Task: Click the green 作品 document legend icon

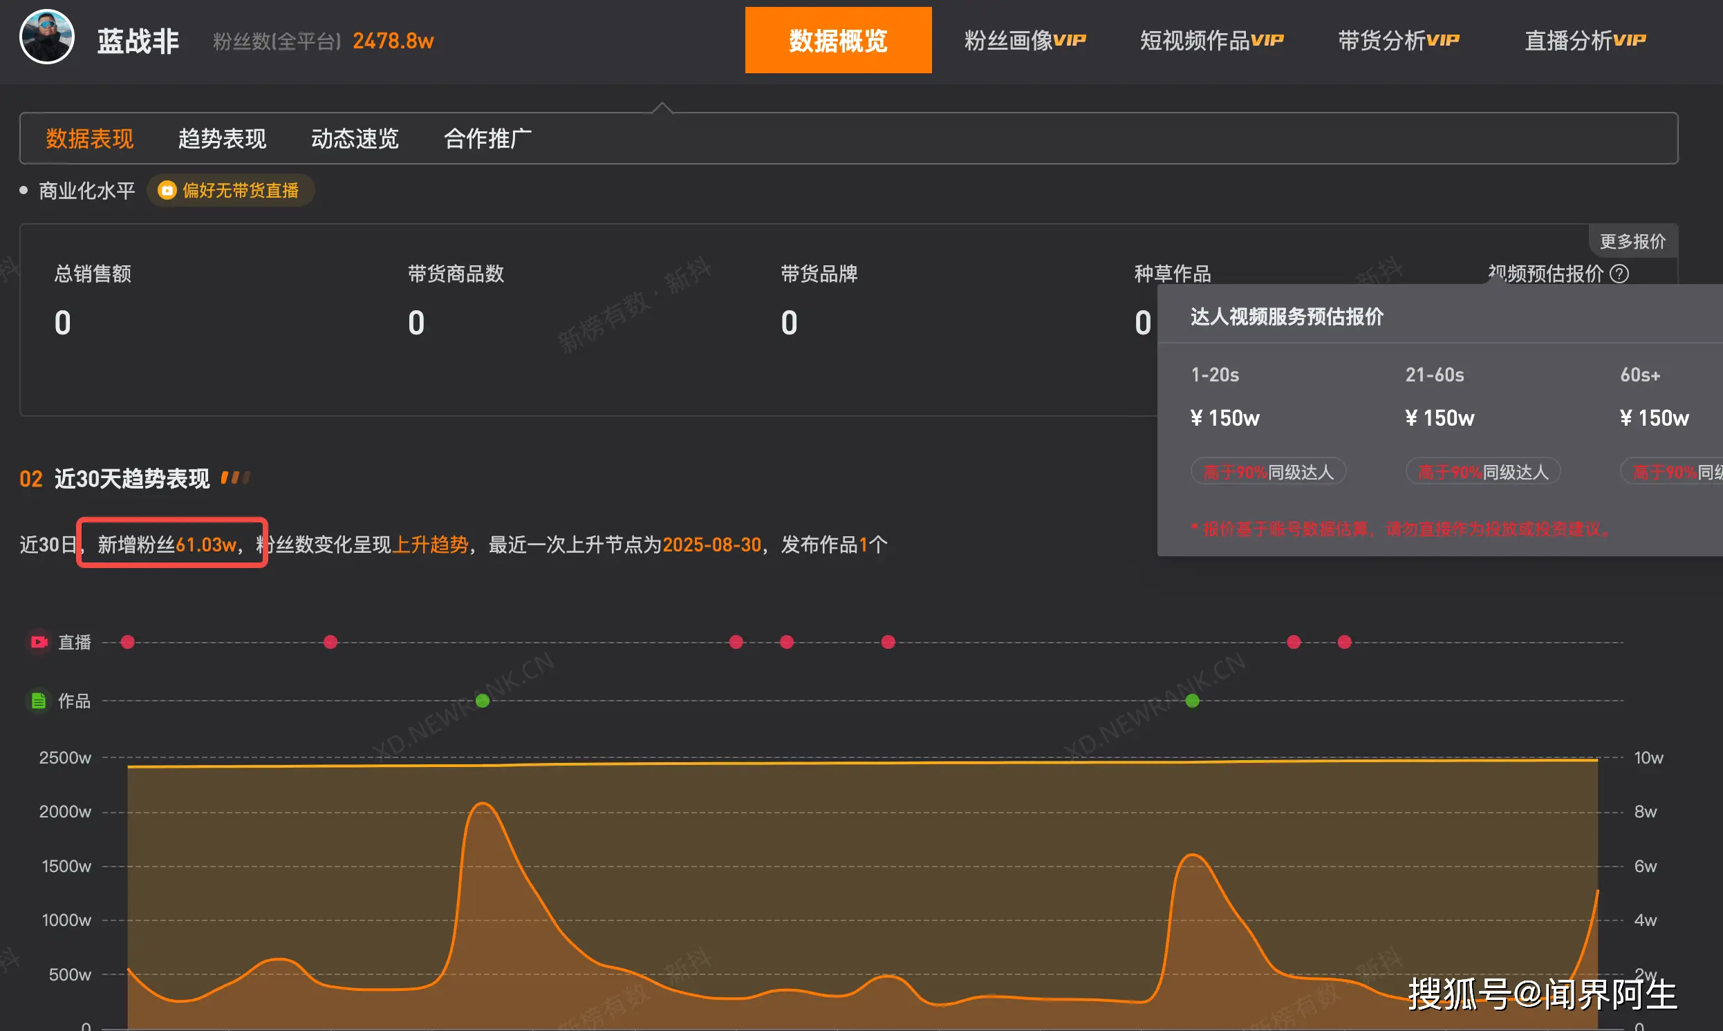Action: [39, 700]
